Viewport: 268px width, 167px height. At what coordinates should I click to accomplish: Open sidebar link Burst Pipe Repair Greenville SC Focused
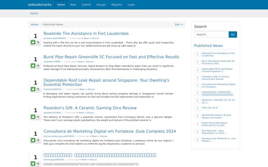pos(218,62)
